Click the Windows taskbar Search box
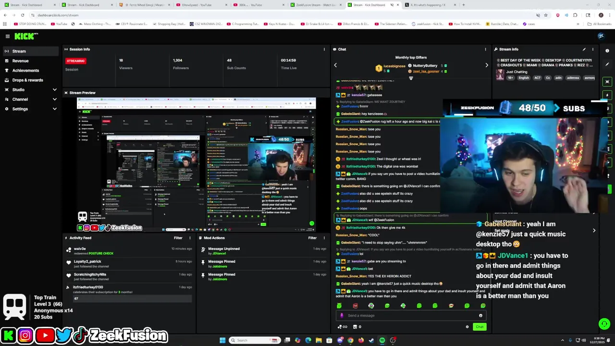 tap(255, 340)
